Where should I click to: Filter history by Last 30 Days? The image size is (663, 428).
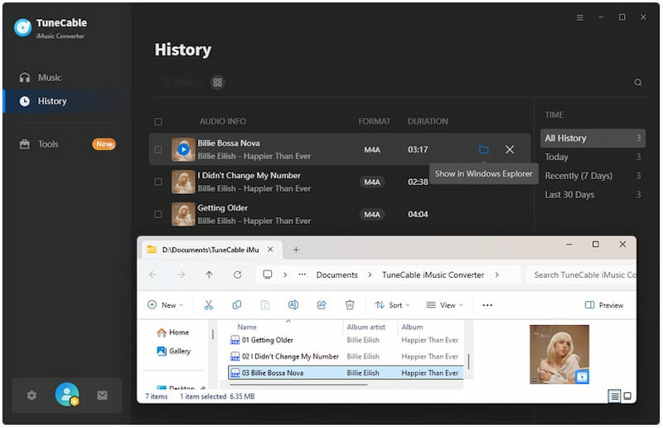(x=569, y=195)
